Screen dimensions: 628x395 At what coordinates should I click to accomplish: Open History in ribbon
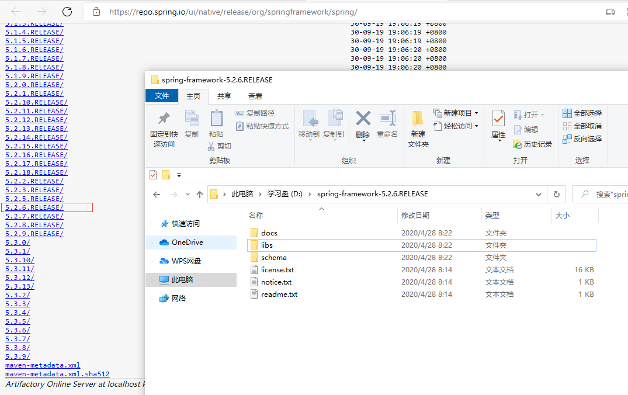532,144
